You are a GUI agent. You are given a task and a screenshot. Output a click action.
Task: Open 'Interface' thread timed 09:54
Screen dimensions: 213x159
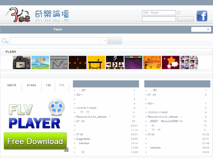[155, 148]
